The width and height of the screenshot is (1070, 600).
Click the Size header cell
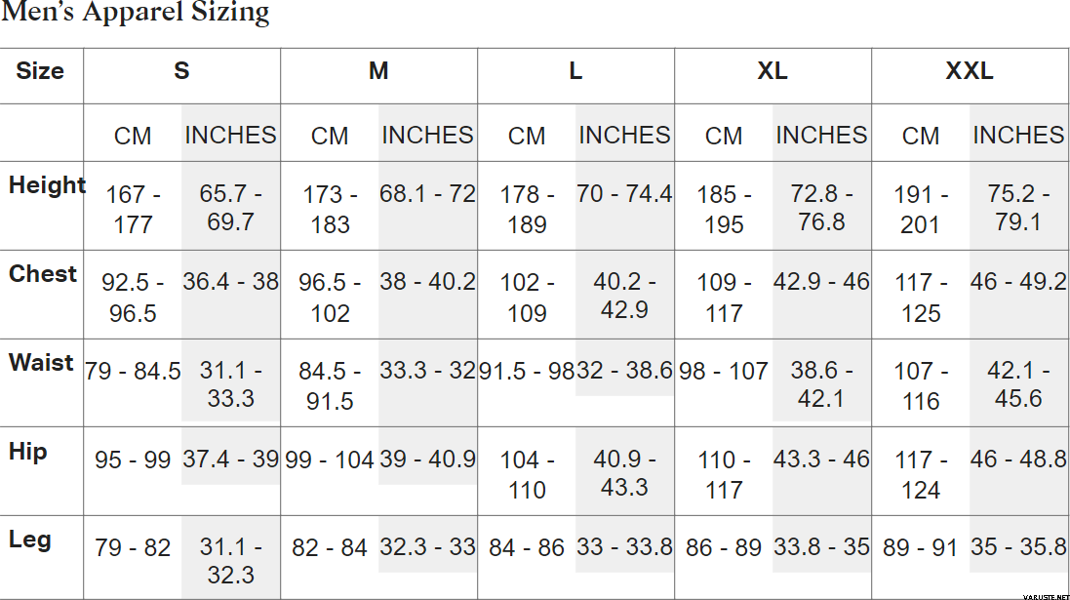[x=40, y=71]
